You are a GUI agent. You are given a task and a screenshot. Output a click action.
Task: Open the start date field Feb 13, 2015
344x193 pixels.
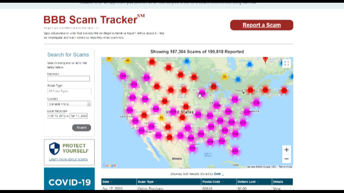pyautogui.click(x=56, y=116)
